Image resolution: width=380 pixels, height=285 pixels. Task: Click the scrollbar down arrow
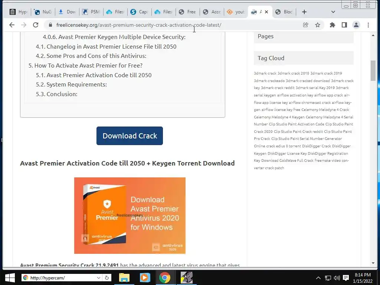pyautogui.click(x=373, y=263)
